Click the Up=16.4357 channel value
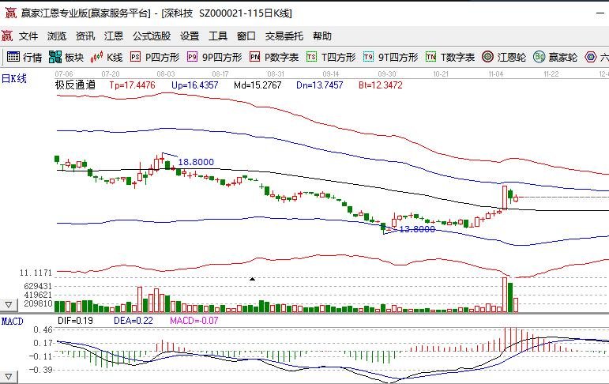The image size is (609, 384). (x=195, y=85)
